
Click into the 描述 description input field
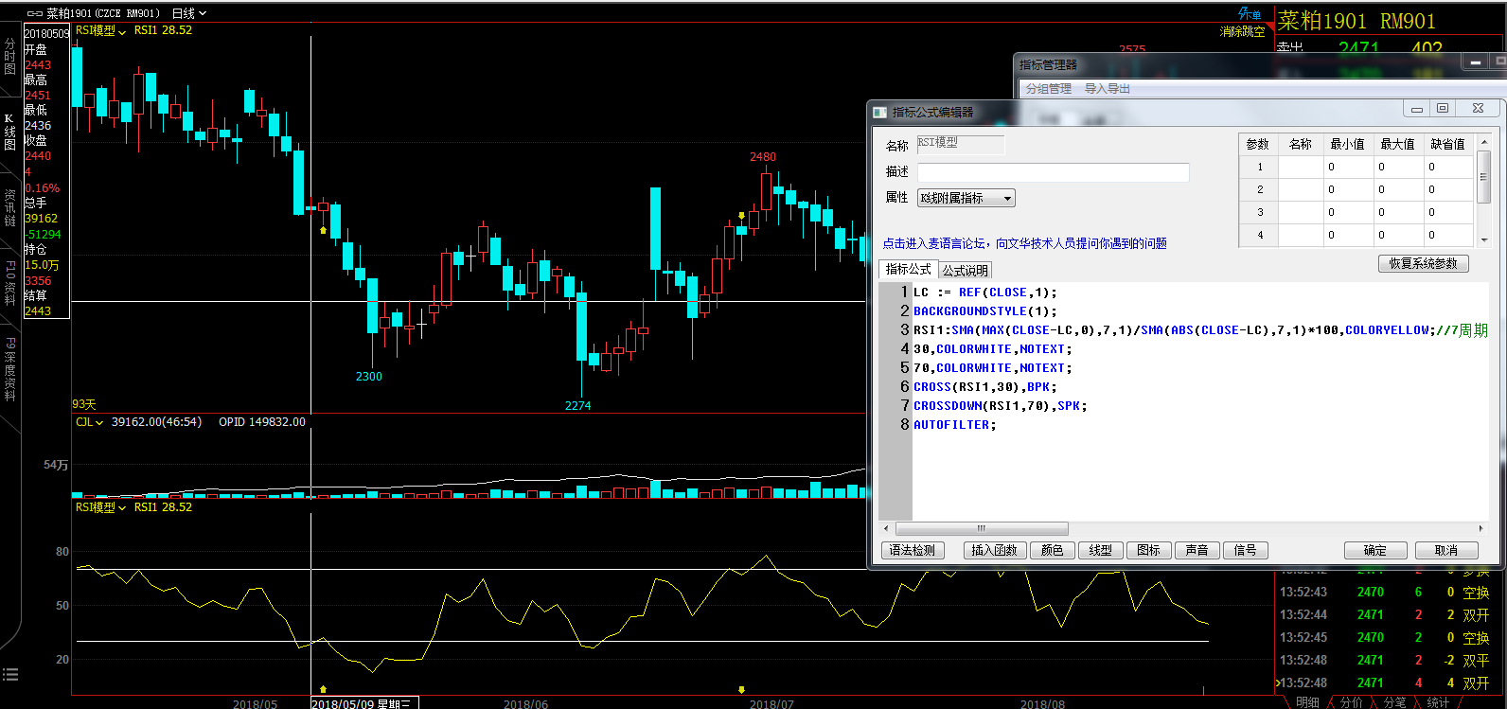coord(1053,172)
